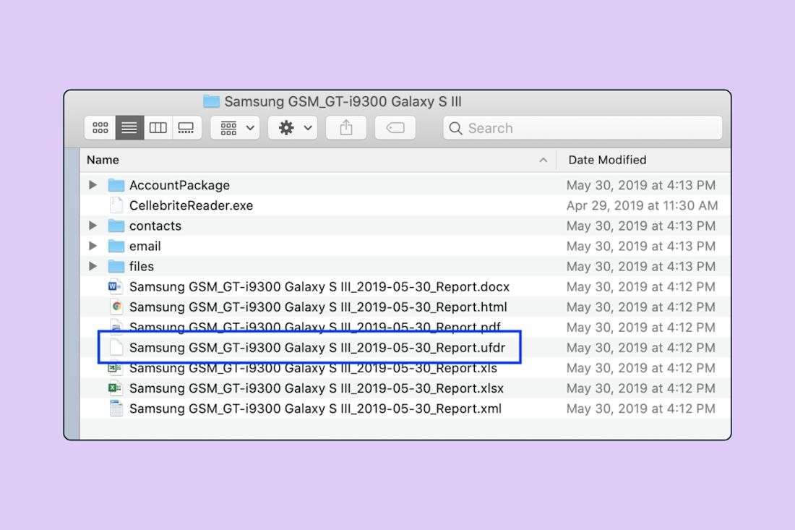Select the _Report.docx file name
The height and width of the screenshot is (530, 795).
pos(319,286)
